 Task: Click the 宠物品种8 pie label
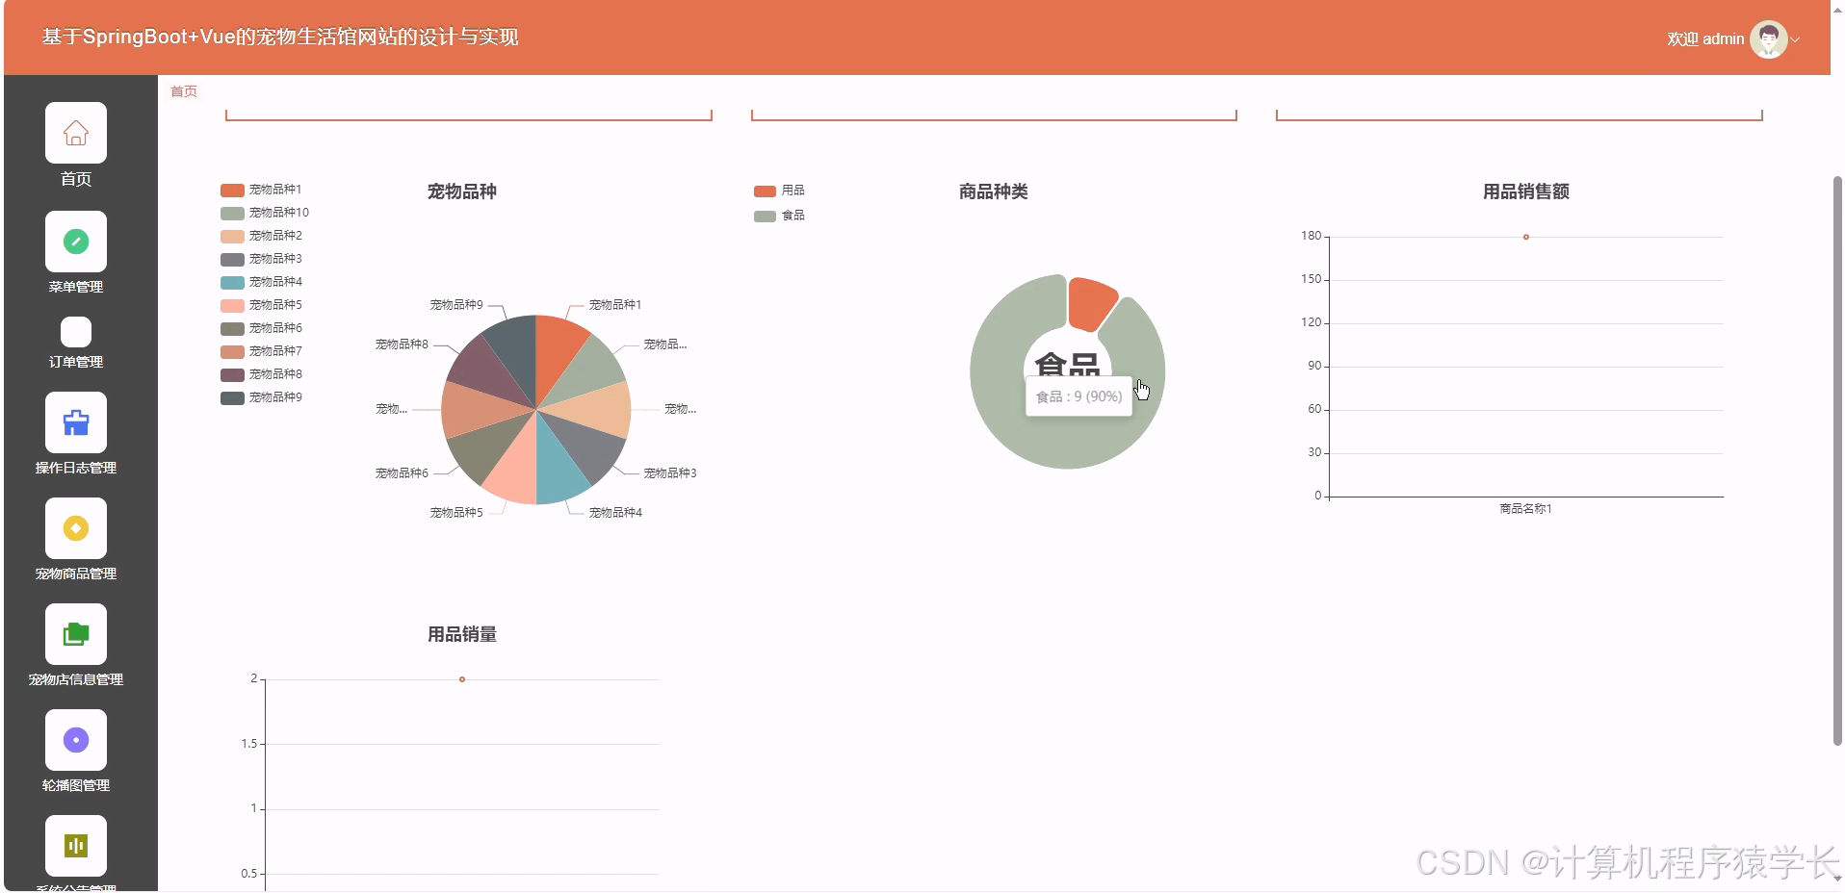tap(402, 344)
